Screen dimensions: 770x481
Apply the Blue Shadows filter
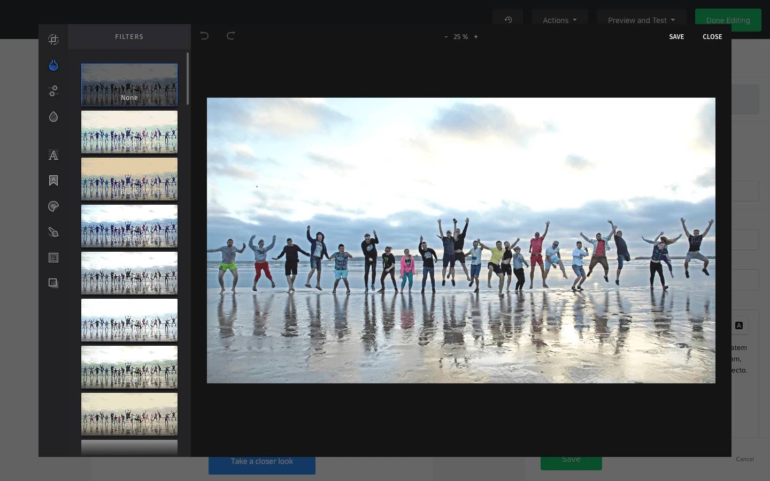[129, 226]
